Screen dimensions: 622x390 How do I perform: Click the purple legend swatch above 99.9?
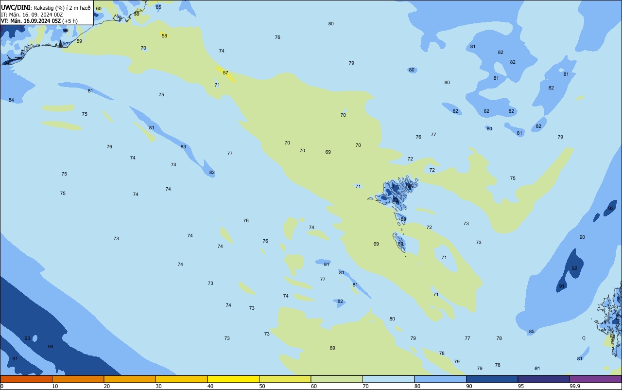(595, 379)
